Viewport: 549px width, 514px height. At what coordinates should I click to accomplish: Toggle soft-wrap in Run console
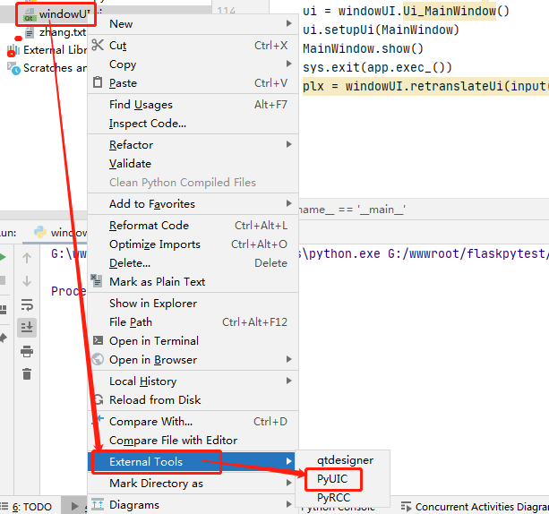tap(27, 305)
